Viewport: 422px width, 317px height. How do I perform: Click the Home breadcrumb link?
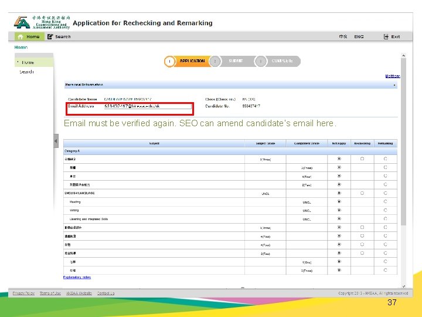(21, 47)
